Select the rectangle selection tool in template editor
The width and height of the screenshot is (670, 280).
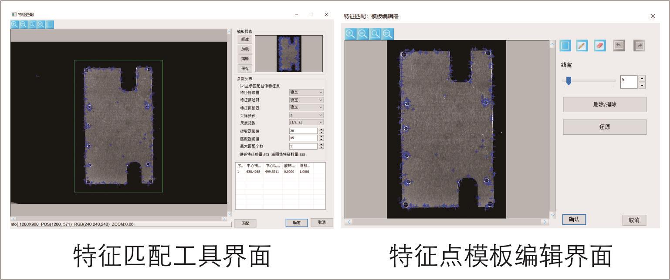(x=565, y=46)
